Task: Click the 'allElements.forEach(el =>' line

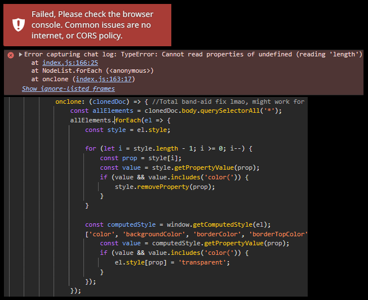Action: coord(121,120)
